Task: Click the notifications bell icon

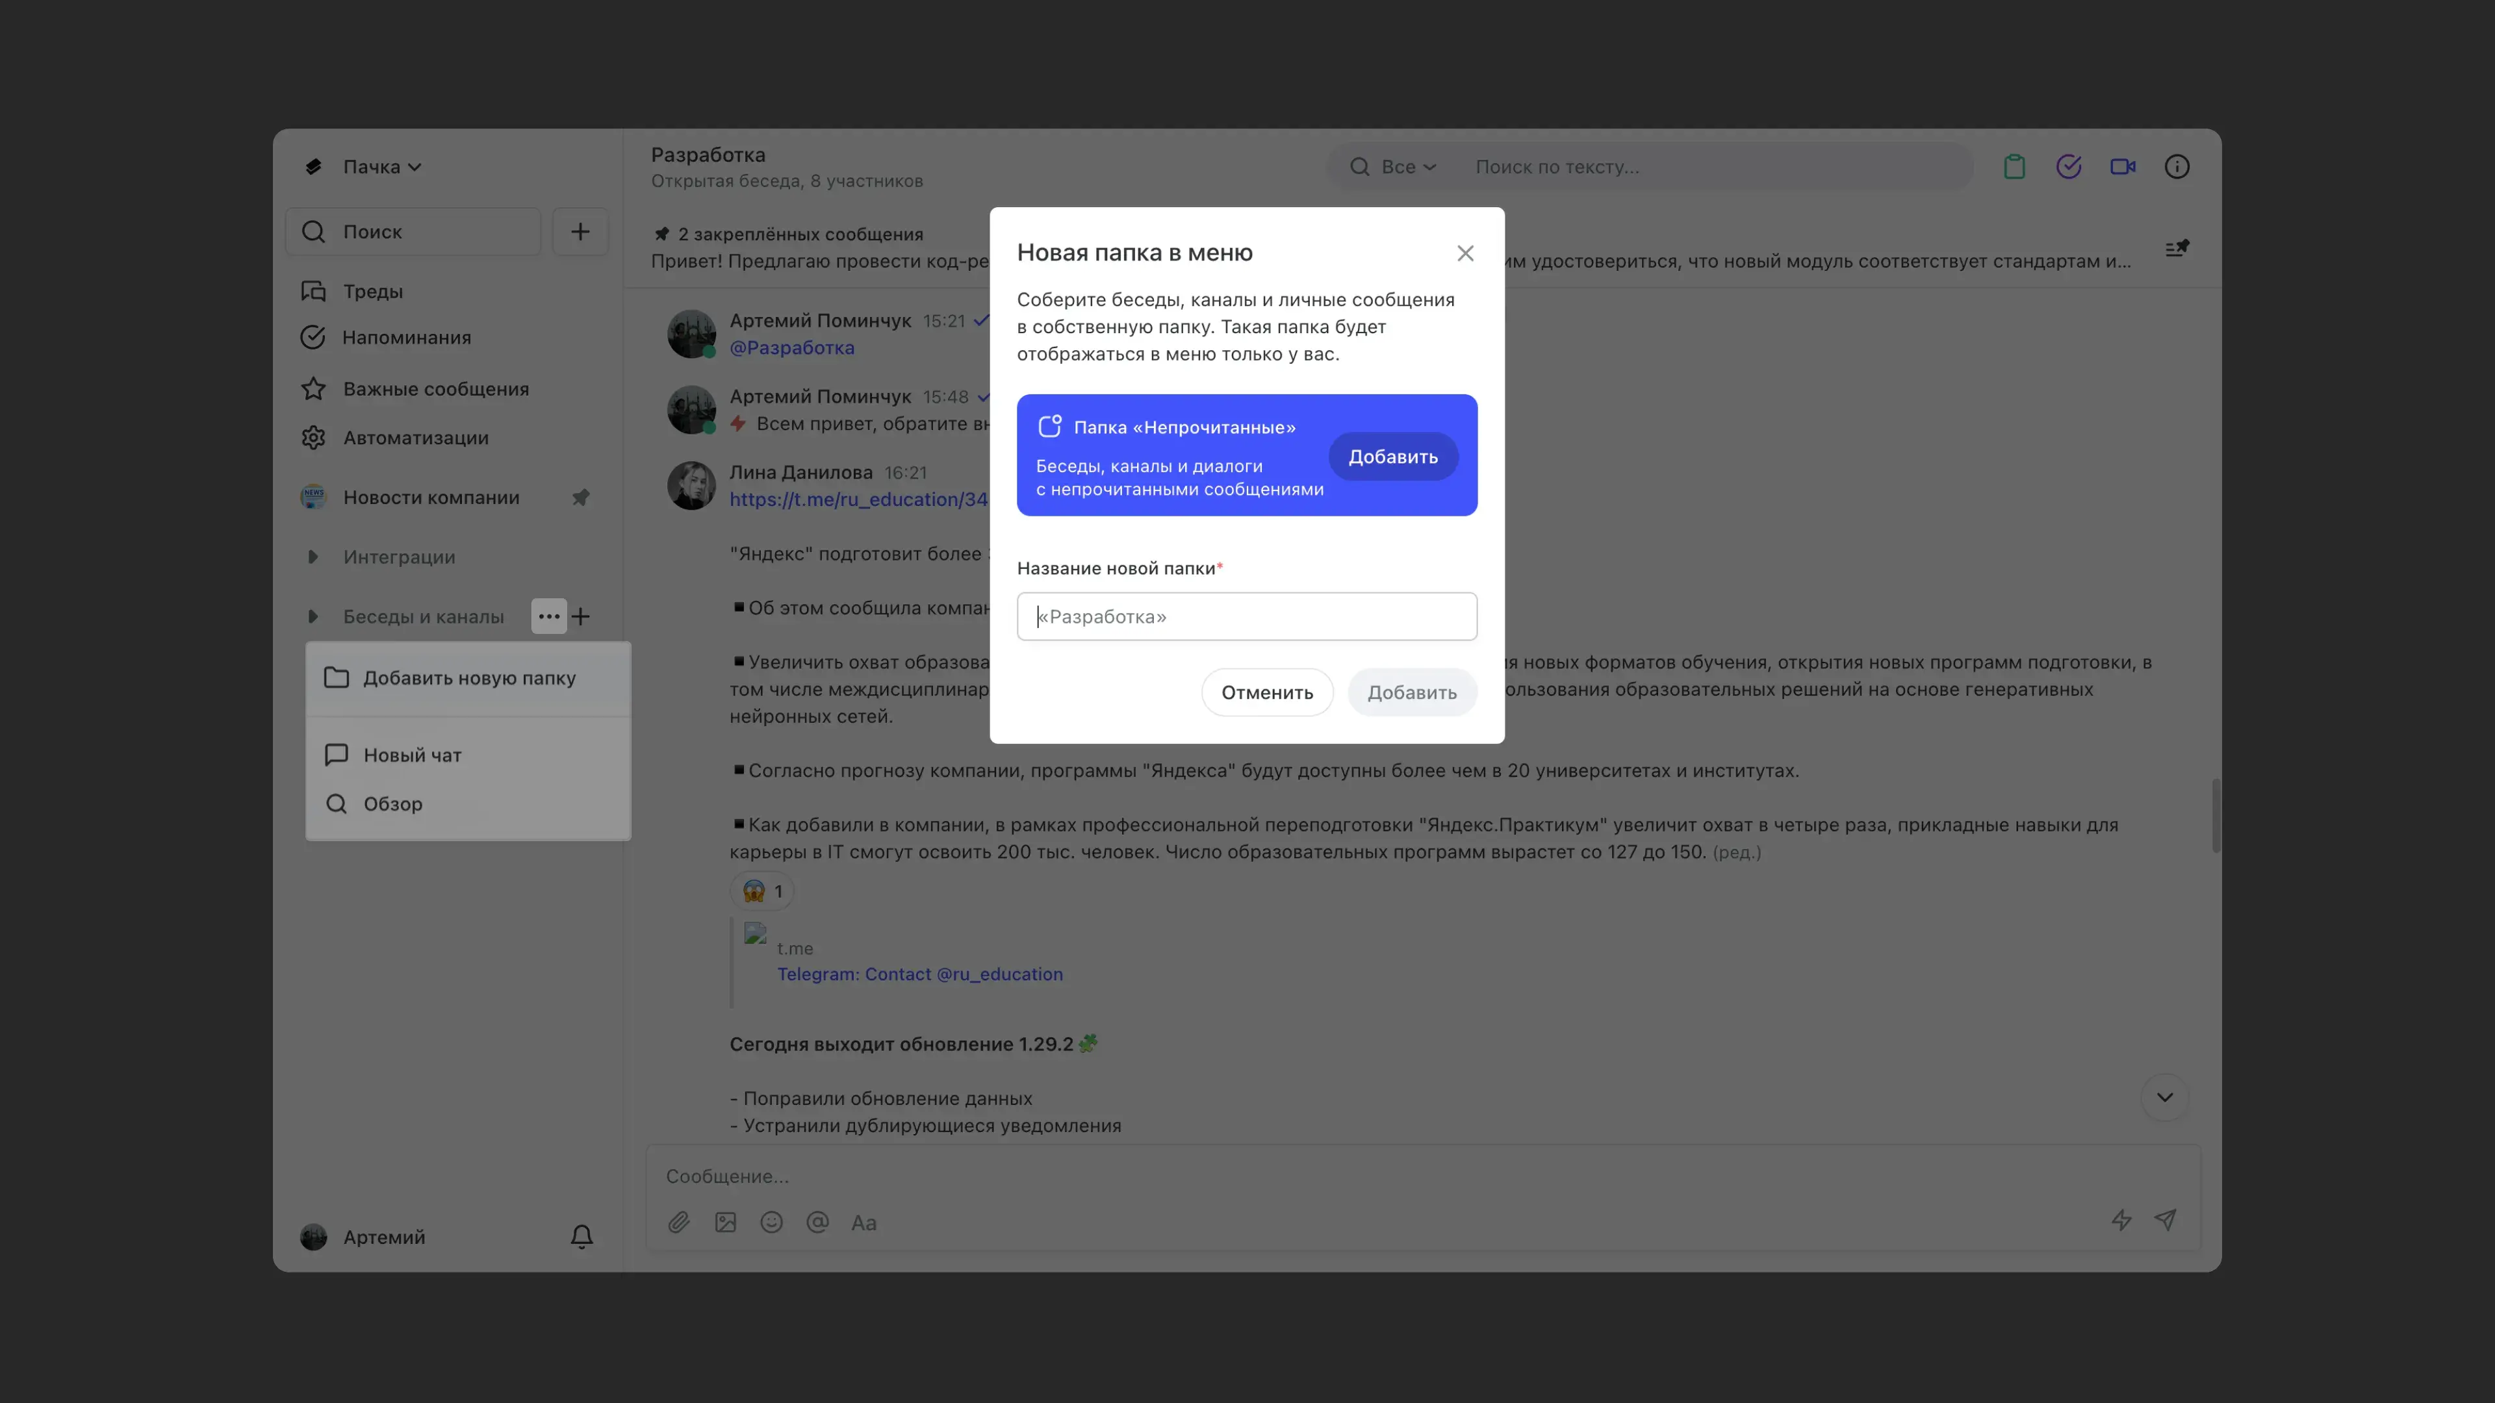Action: (581, 1237)
